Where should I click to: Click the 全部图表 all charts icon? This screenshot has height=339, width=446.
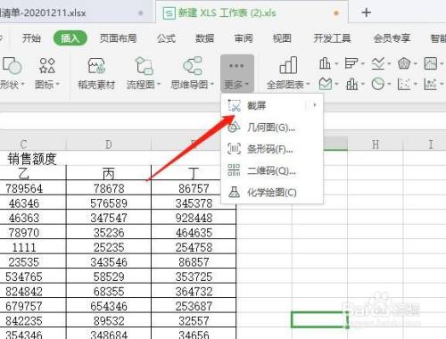[288, 65]
